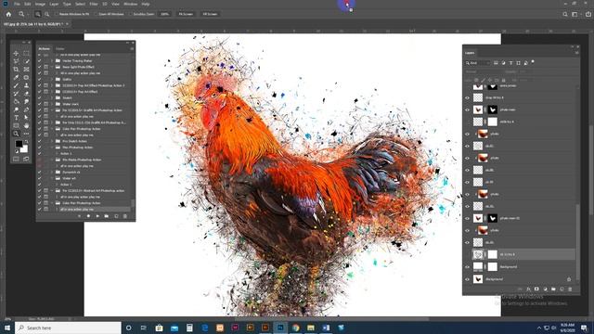Open the Edit Toolbar three-dots icon

pyautogui.click(x=26, y=134)
